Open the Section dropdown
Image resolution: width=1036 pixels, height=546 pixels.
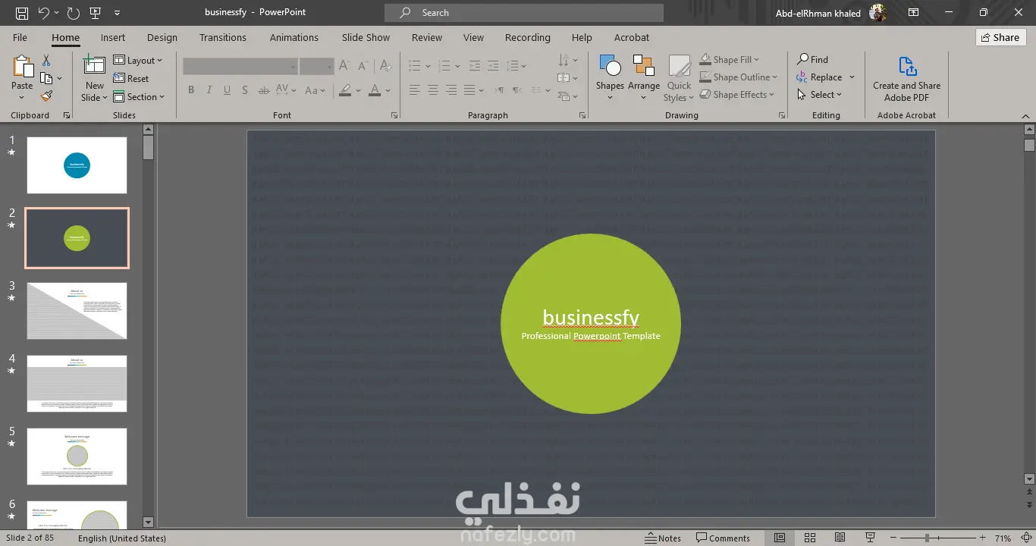coord(139,97)
